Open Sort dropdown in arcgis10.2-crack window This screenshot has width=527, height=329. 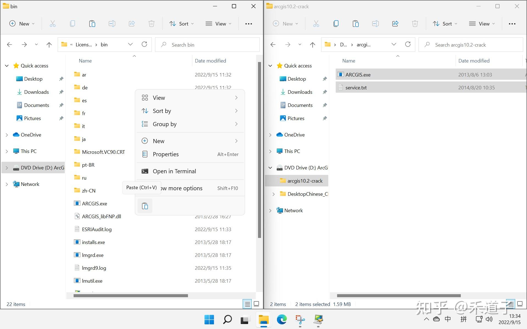pos(445,24)
